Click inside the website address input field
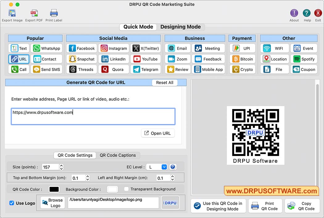This screenshot has width=324, height=218. tap(93, 116)
